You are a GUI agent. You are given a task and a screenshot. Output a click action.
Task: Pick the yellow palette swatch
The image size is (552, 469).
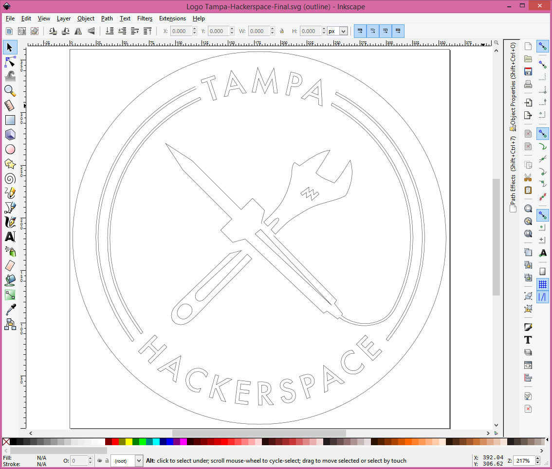tap(129, 442)
